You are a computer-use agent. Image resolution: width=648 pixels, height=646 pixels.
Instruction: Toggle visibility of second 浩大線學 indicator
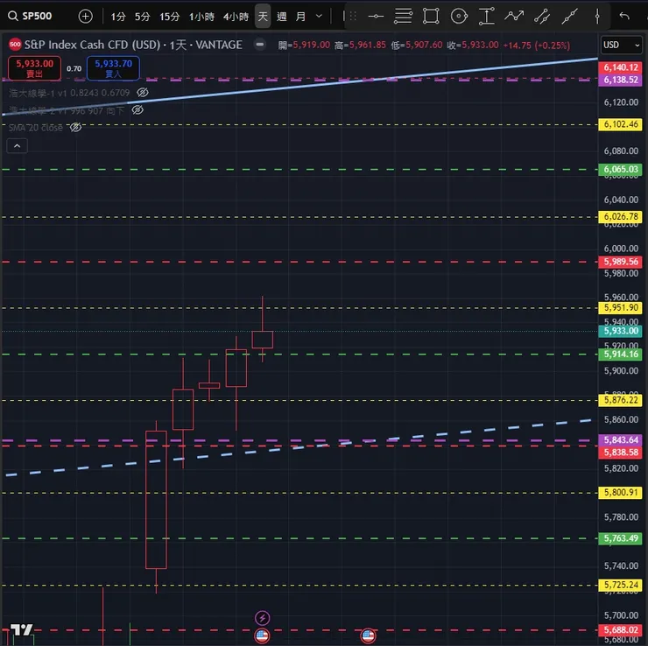(137, 110)
